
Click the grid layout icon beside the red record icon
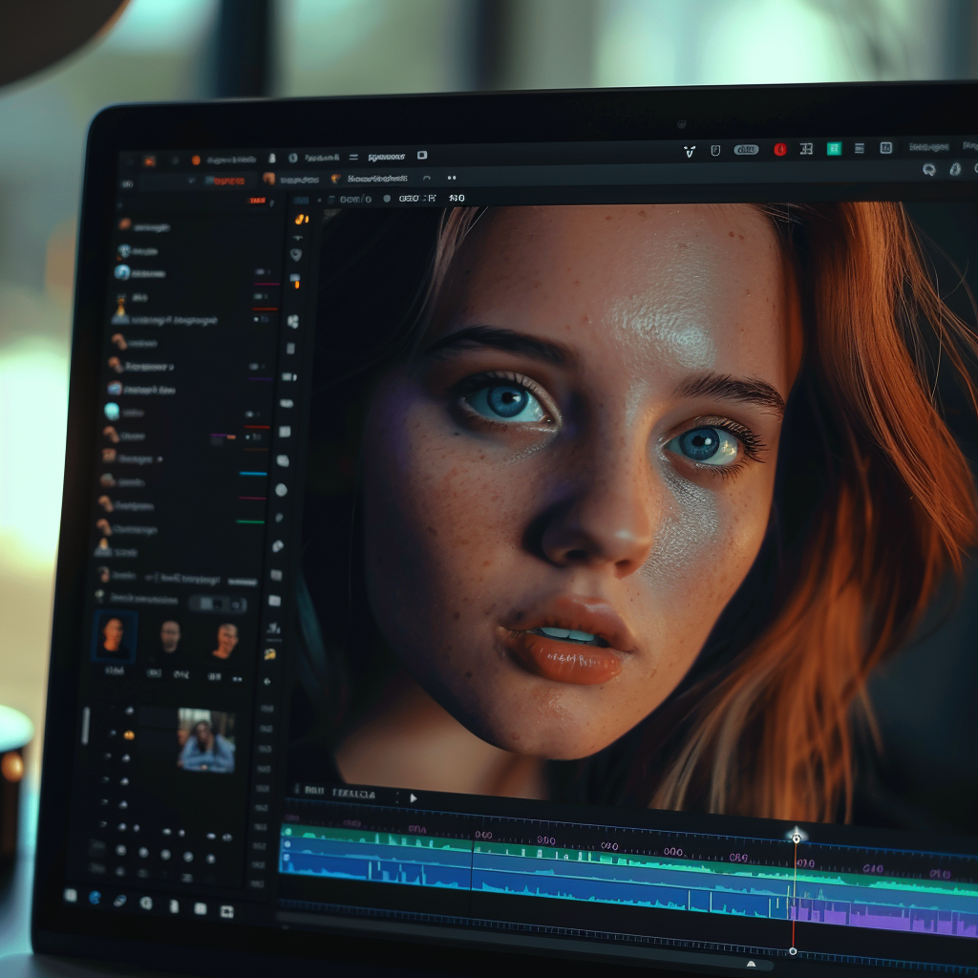coord(806,149)
